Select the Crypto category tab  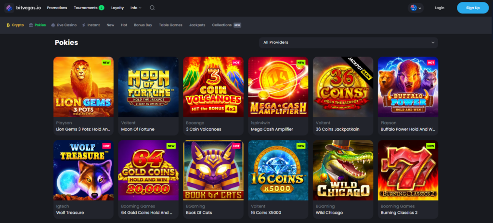coord(15,25)
